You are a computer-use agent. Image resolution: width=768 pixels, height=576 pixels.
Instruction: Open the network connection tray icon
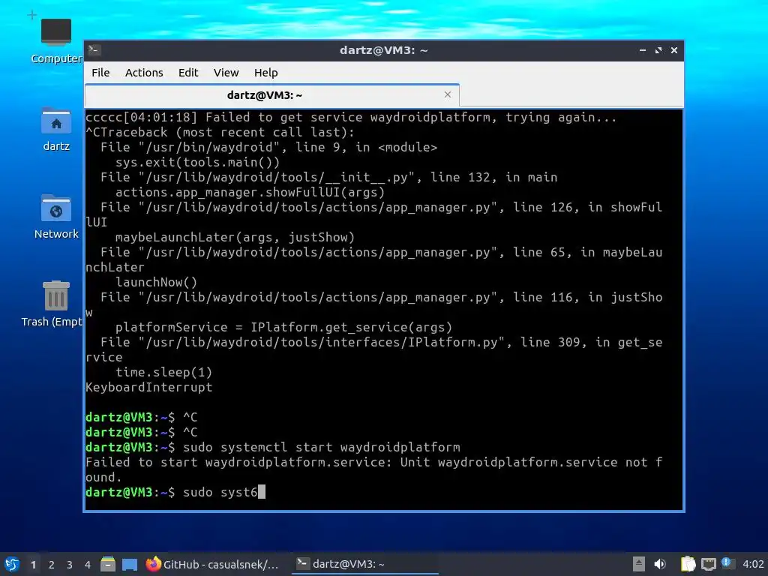tap(708, 564)
